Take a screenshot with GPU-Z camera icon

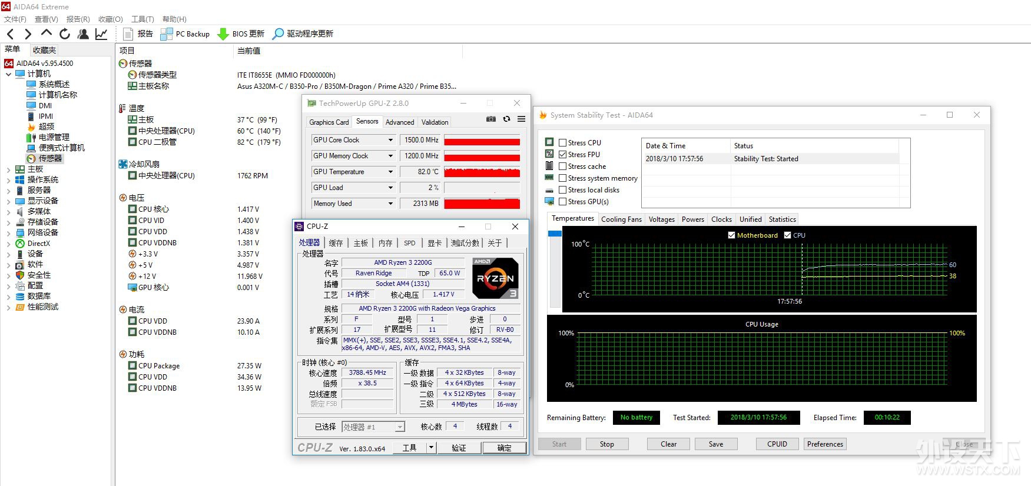pyautogui.click(x=491, y=119)
